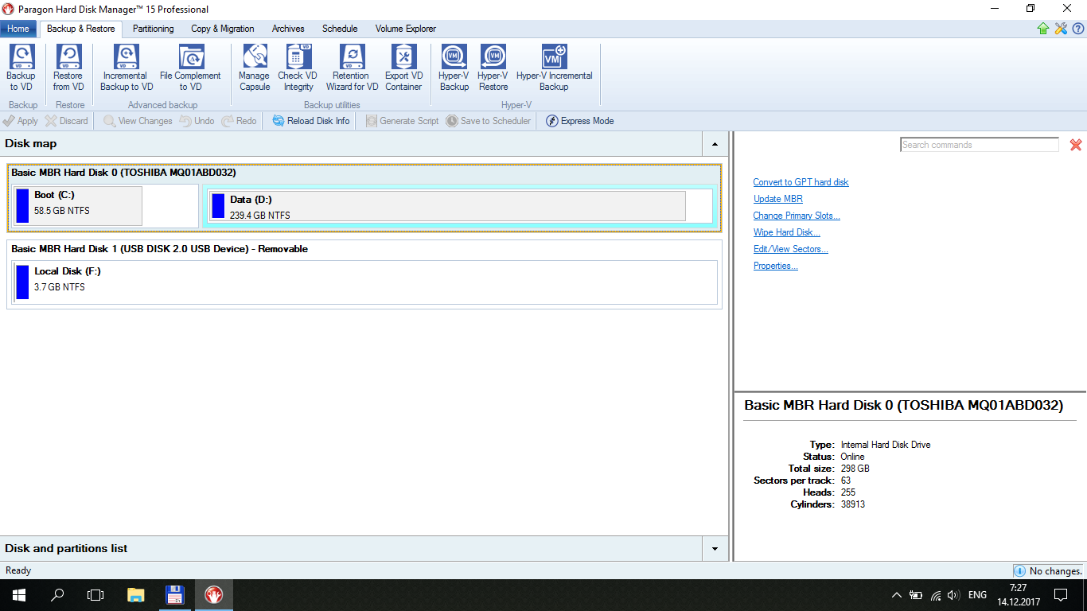The image size is (1087, 611).
Task: Switch to Express Mode
Action: coord(580,121)
